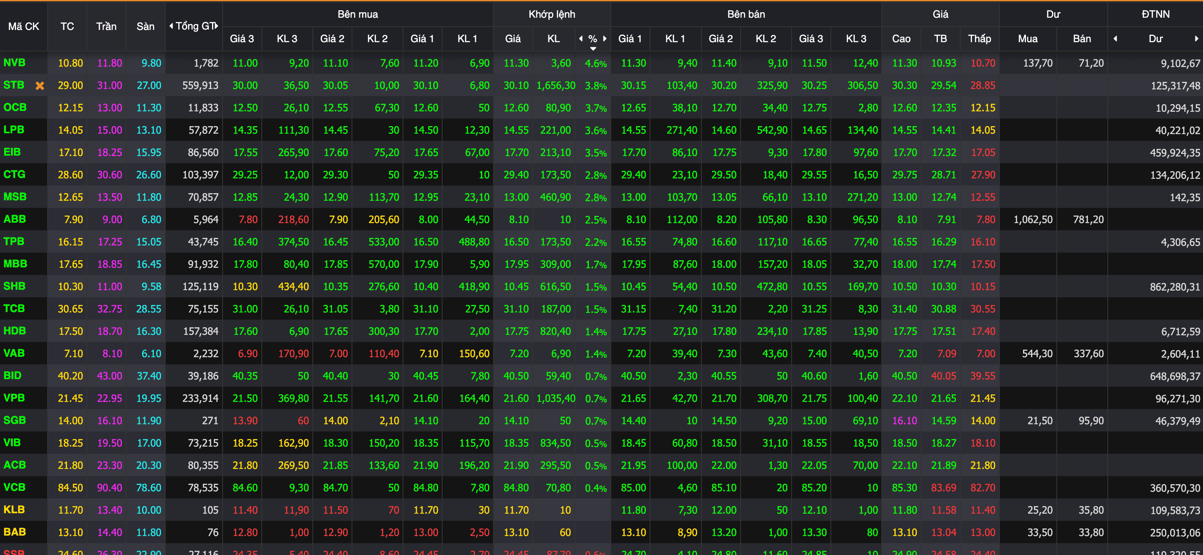Select SGB high price 16.10

point(905,421)
